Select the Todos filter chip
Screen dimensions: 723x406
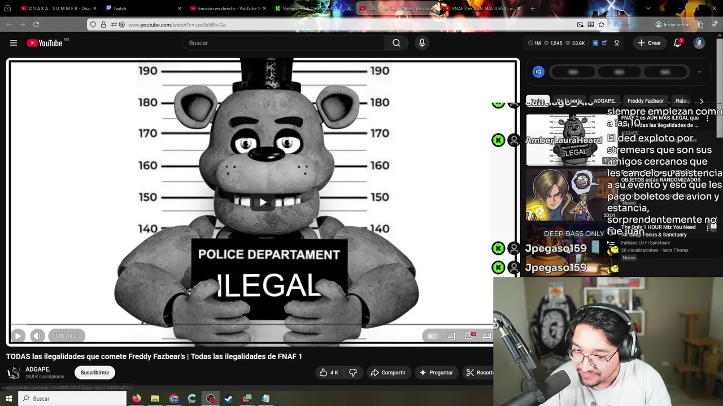point(538,101)
